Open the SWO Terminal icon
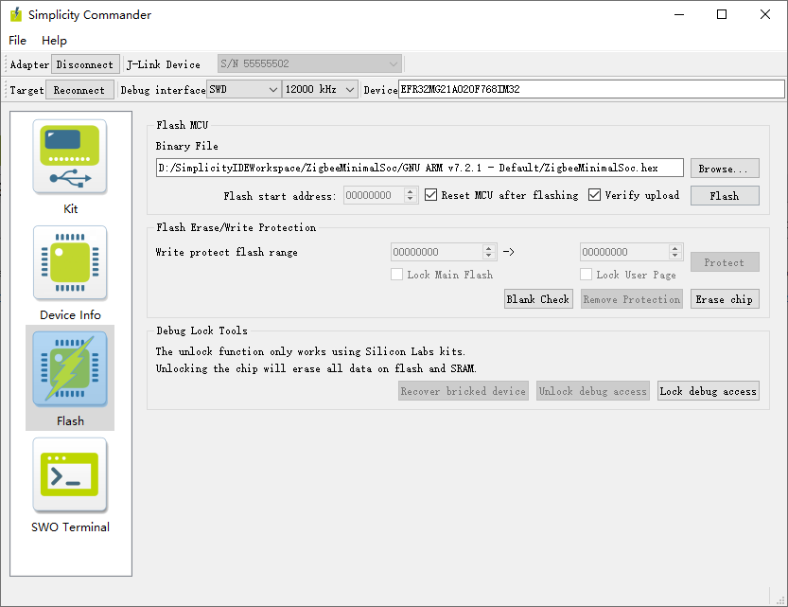The width and height of the screenshot is (788, 607). click(x=70, y=475)
